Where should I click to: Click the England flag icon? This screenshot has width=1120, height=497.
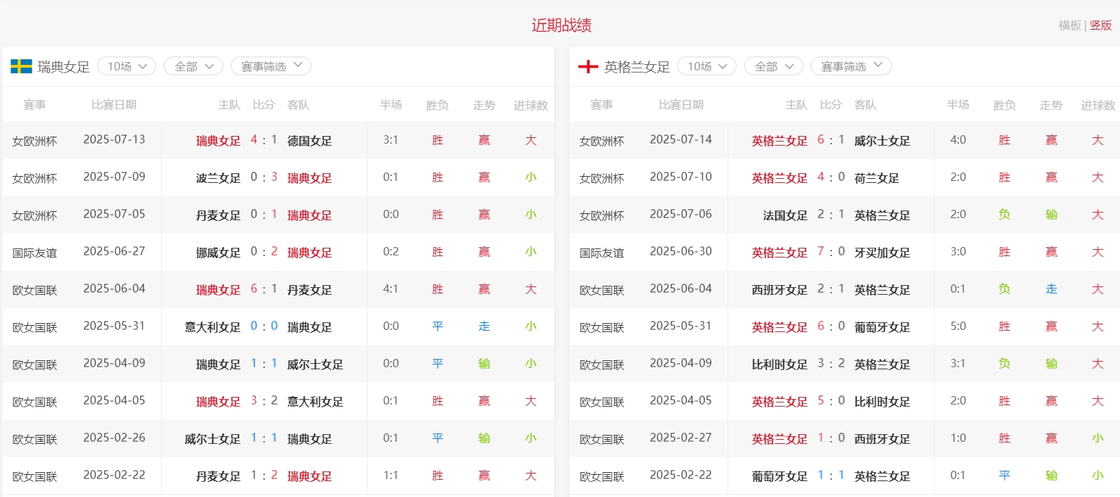(x=588, y=66)
